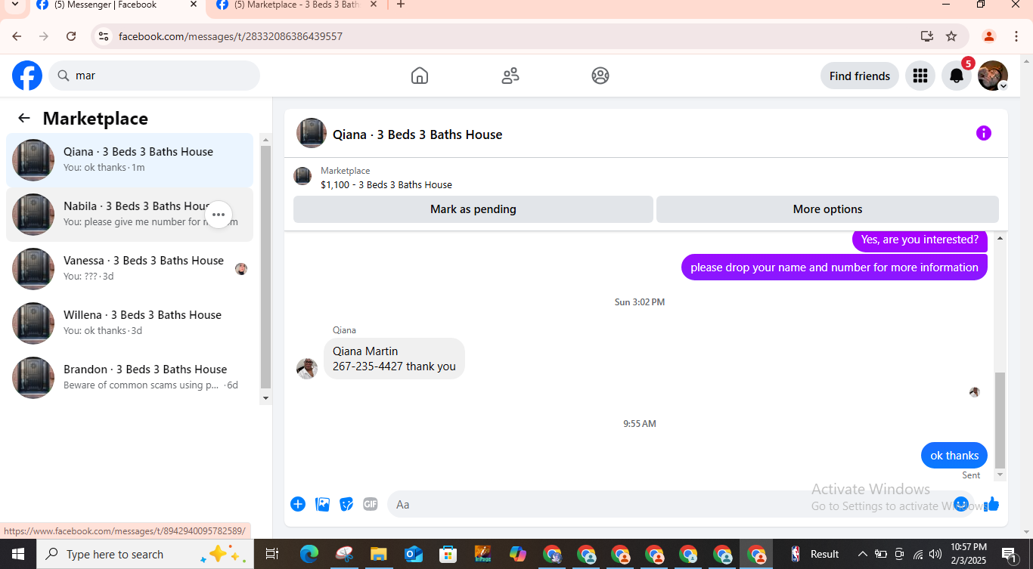Click the "please drop your name and number" message
1033x569 pixels.
pos(834,267)
